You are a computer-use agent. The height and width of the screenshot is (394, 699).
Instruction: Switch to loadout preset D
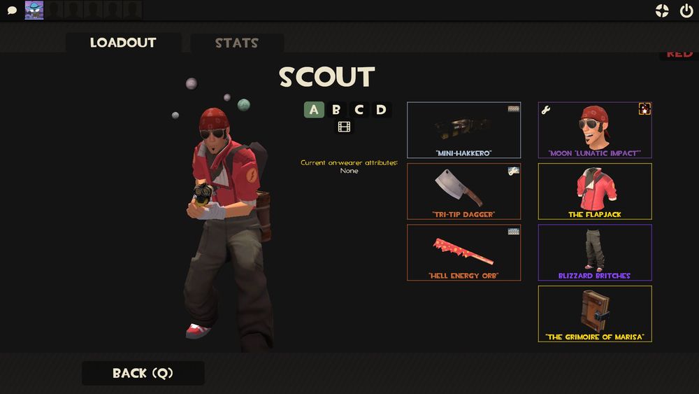(381, 109)
